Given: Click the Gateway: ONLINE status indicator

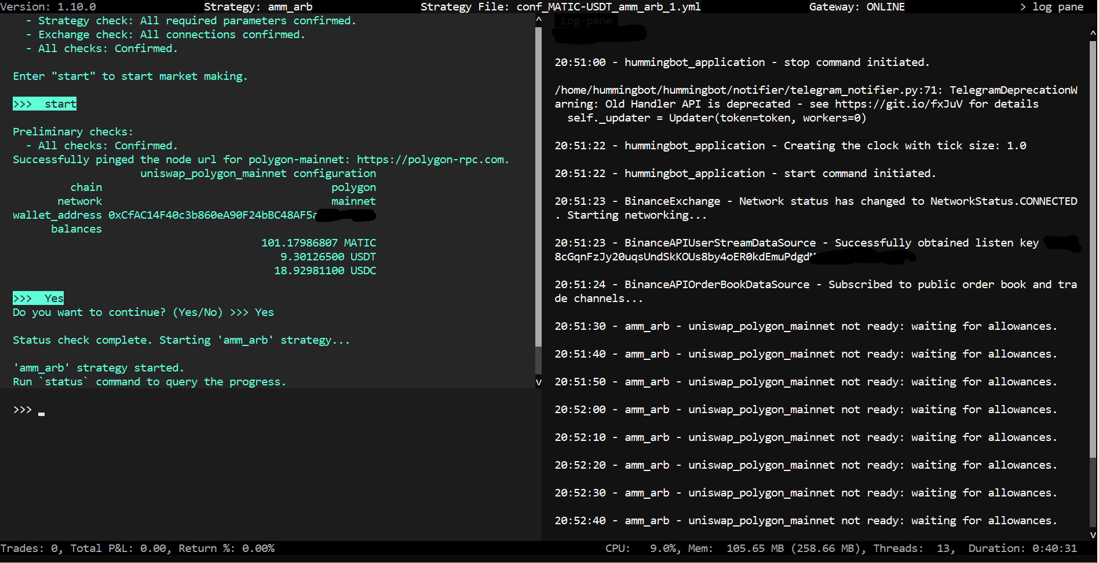Looking at the screenshot, I should point(856,6).
